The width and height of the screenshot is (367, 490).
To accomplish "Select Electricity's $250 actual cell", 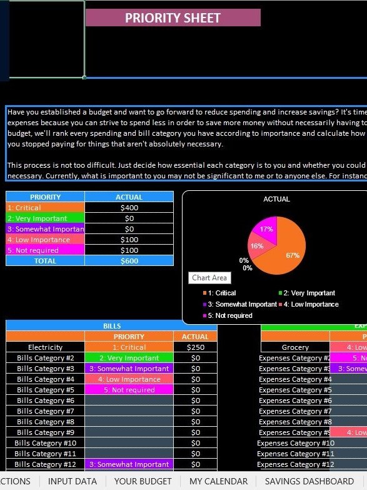I will [196, 347].
